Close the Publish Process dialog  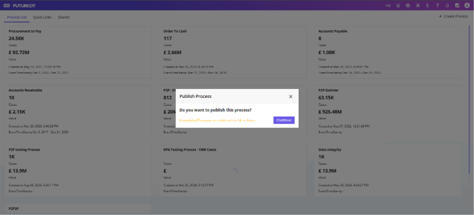(x=291, y=96)
